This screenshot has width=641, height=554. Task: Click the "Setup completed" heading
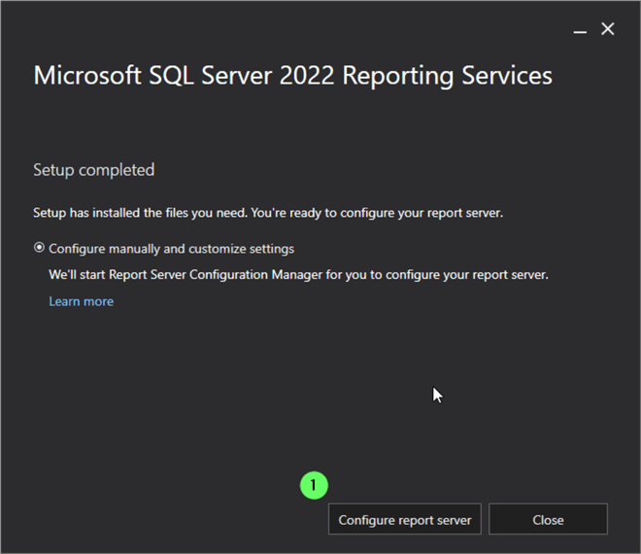click(x=93, y=170)
